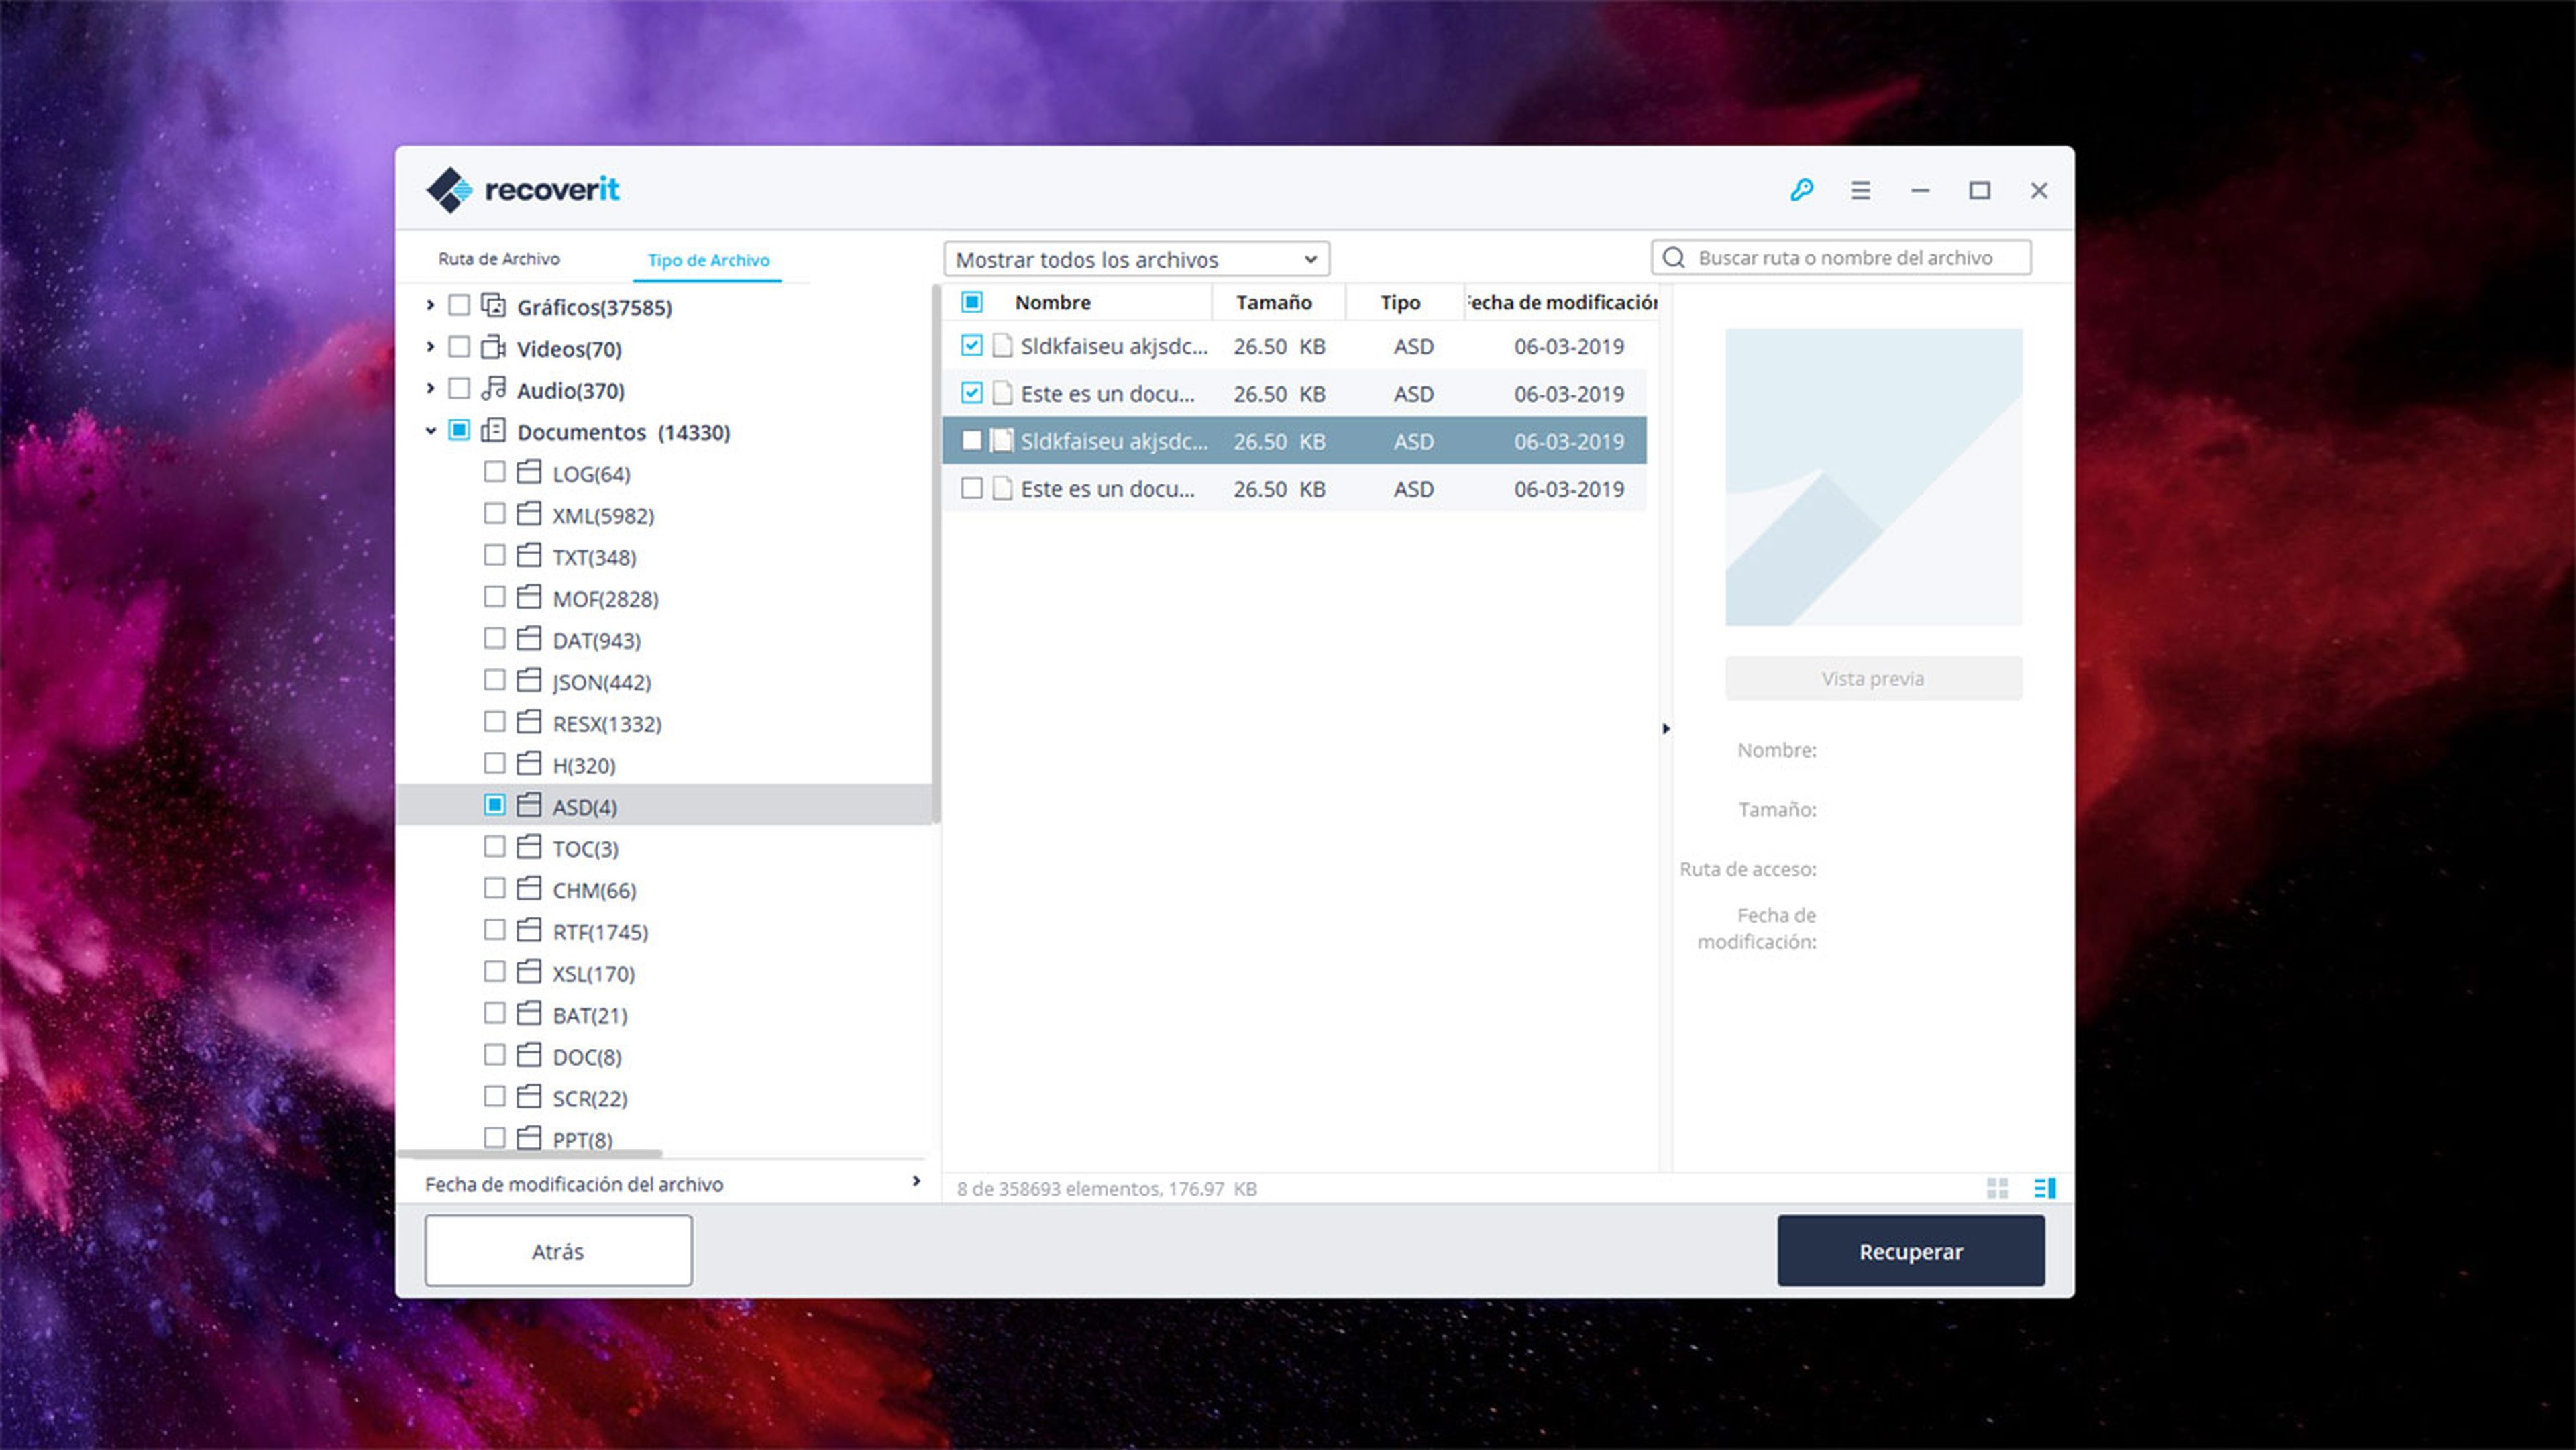Sort by Nombre column header
This screenshot has height=1450, width=2576.
(x=1052, y=302)
